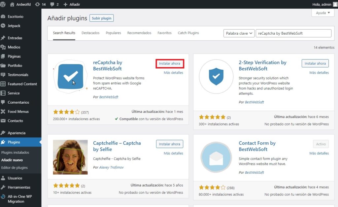Screen dimensions: 338x207
Task: Install Captchelfie – Captcha by Selfie now
Action: (x=169, y=144)
